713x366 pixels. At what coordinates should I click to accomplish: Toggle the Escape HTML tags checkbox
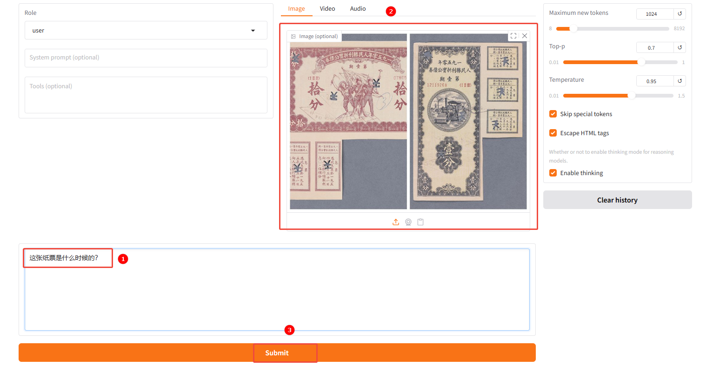[x=553, y=133]
